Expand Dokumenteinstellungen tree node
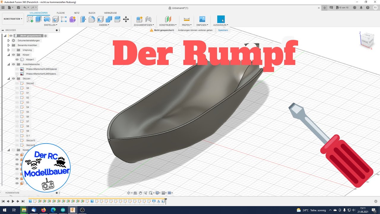Screen dimensions: 380x214 (x=9, y=40)
